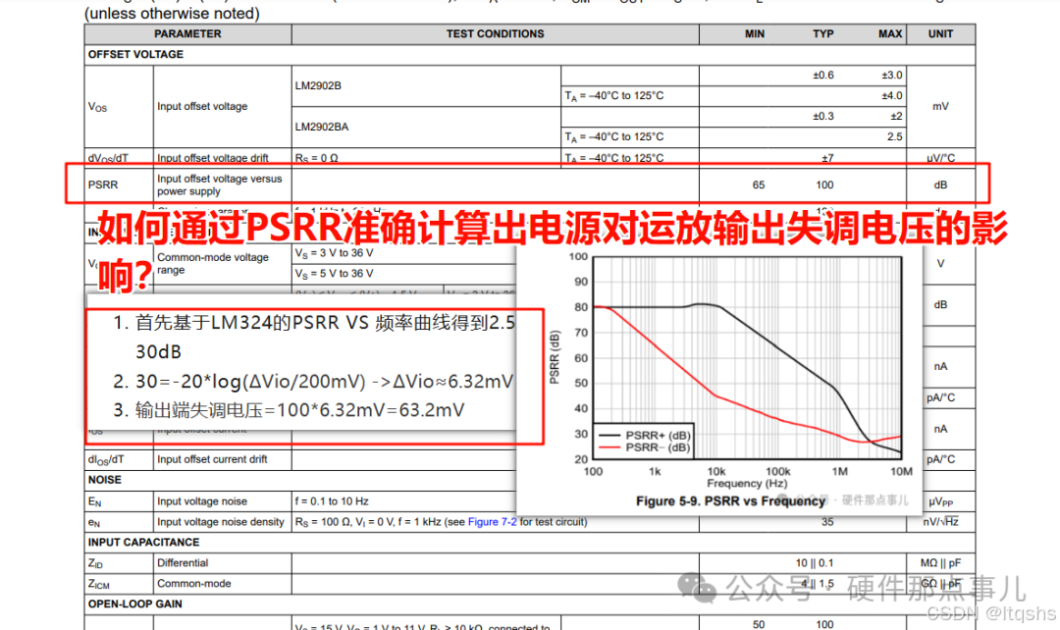The width and height of the screenshot is (1060, 630).
Task: Select the 'VS = 3 V to 36 V' condition
Action: (x=334, y=253)
